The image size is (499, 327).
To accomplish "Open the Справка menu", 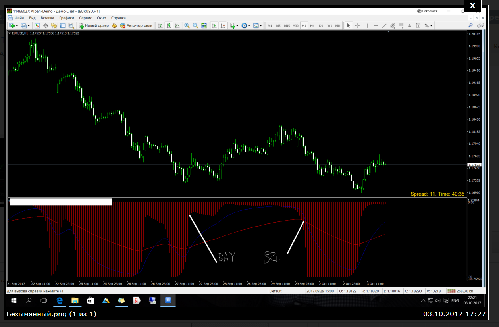I will tap(118, 18).
